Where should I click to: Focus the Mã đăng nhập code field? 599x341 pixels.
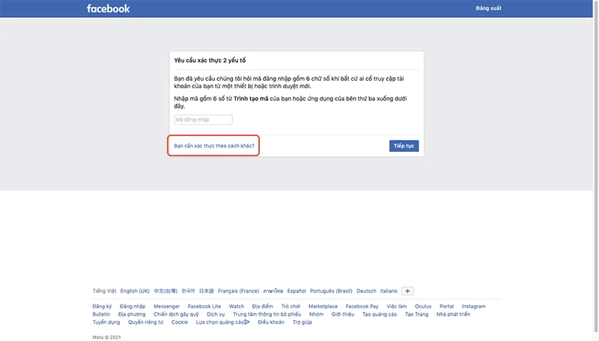203,120
